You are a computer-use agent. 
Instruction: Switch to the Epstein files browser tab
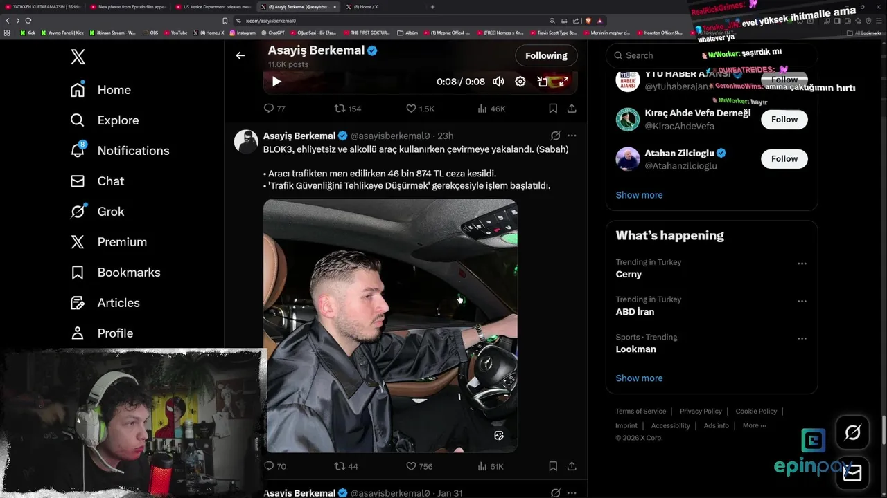pyautogui.click(x=128, y=7)
